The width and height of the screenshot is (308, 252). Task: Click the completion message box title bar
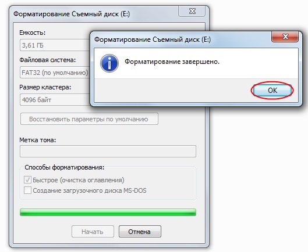point(182,39)
